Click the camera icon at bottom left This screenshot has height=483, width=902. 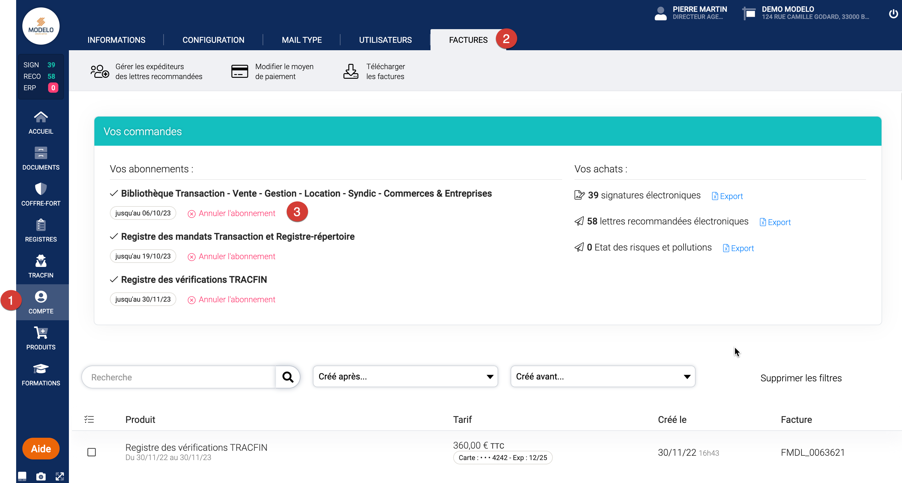click(41, 476)
